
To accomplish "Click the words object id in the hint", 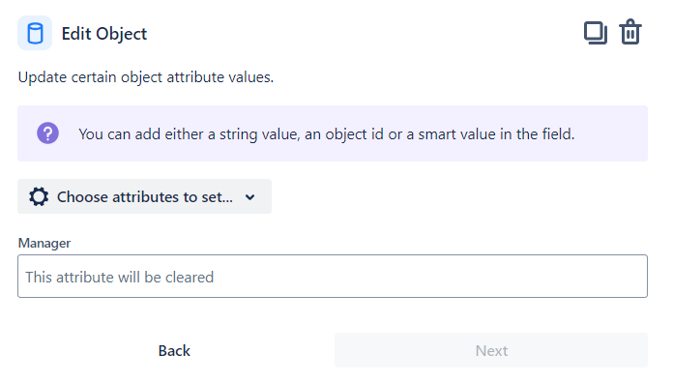I will tap(354, 134).
